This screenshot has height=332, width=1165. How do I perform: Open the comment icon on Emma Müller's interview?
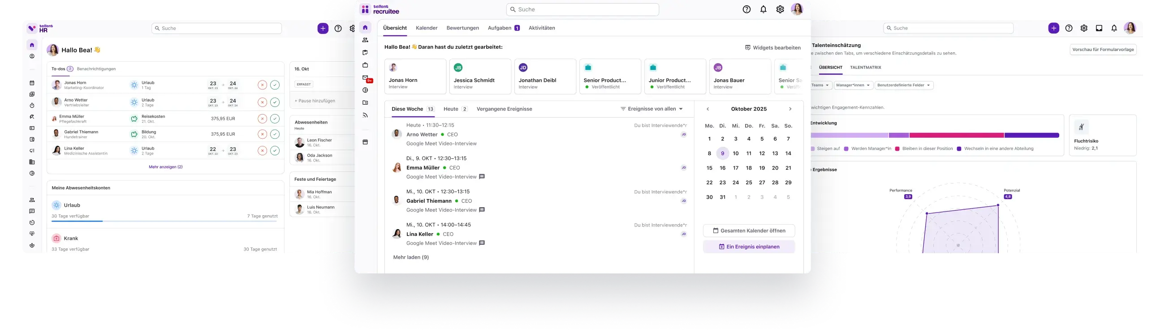point(482,177)
